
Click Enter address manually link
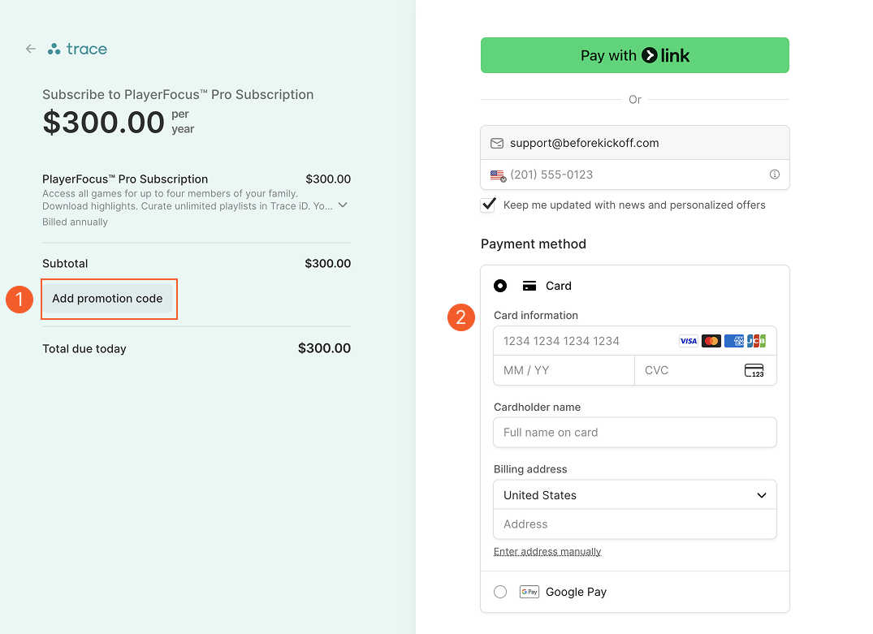coord(547,552)
